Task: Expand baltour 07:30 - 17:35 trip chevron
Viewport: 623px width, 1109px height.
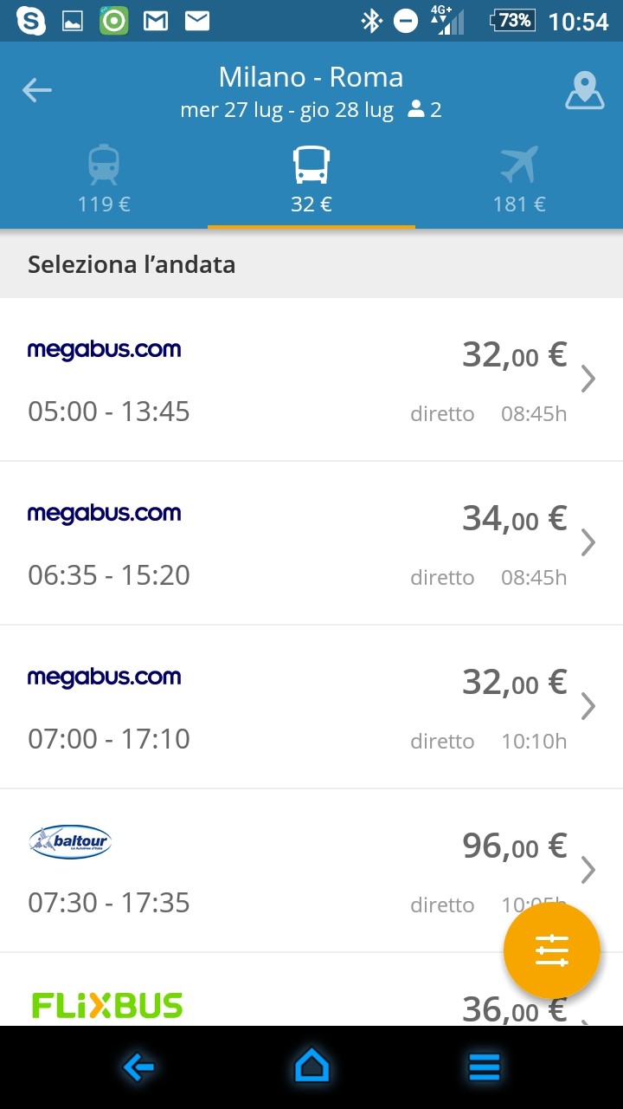Action: click(x=588, y=870)
